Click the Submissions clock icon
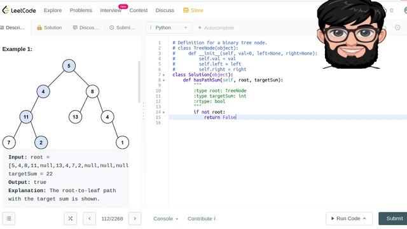 point(112,27)
